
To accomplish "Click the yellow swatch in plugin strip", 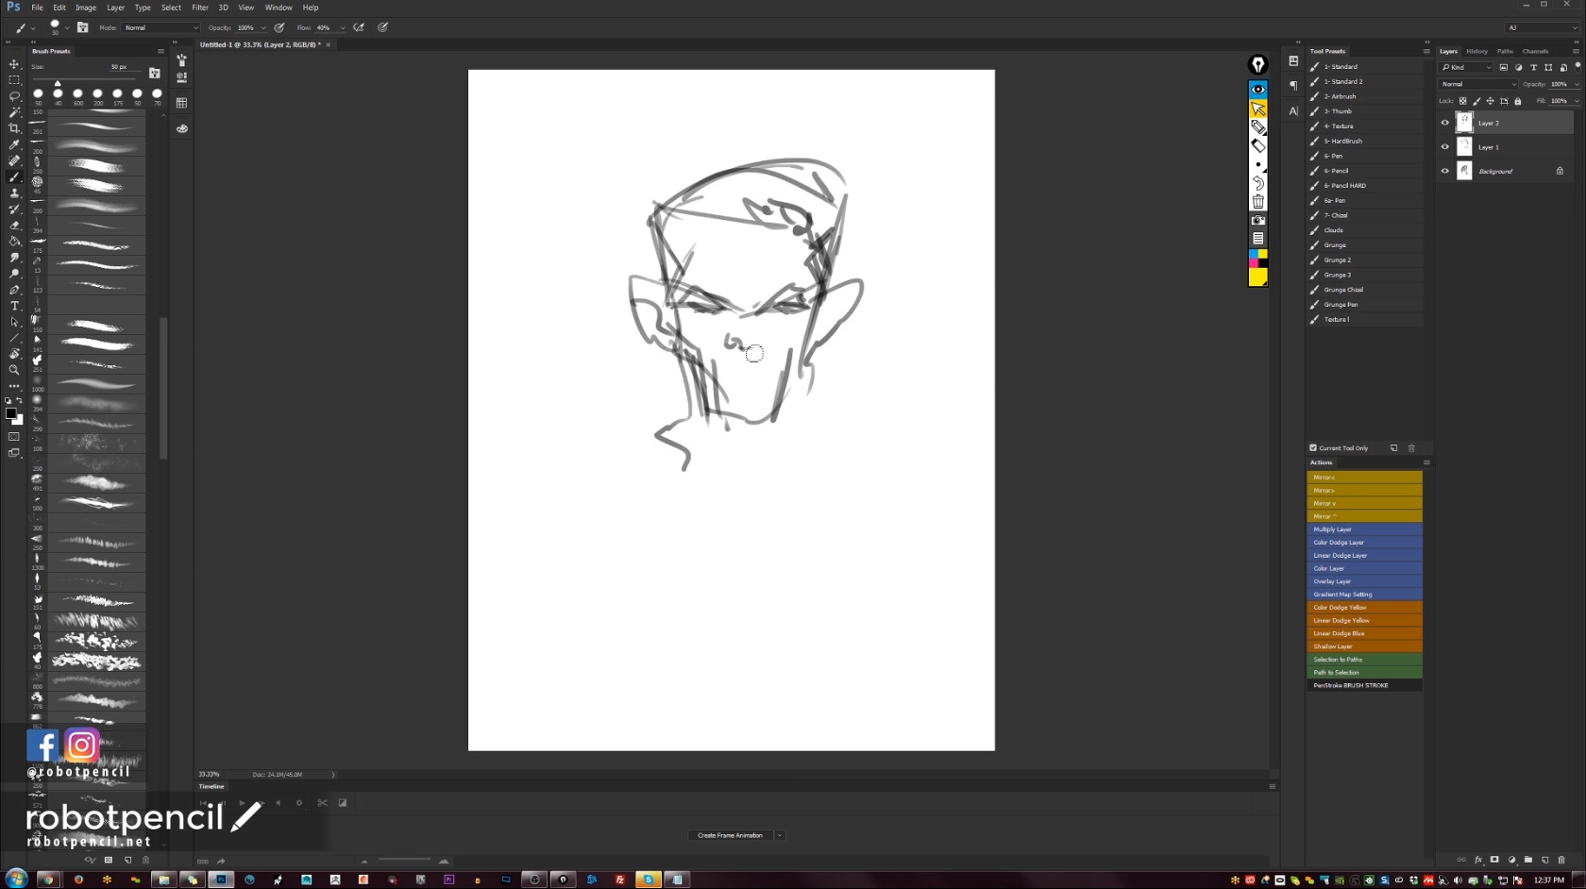I will pyautogui.click(x=1257, y=277).
